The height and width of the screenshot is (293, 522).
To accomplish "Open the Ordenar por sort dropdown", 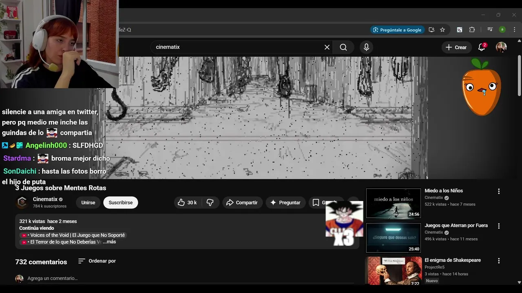I will [97, 261].
